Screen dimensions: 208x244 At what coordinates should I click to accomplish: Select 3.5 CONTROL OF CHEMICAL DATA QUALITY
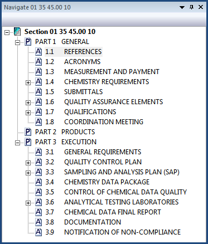[116, 192]
